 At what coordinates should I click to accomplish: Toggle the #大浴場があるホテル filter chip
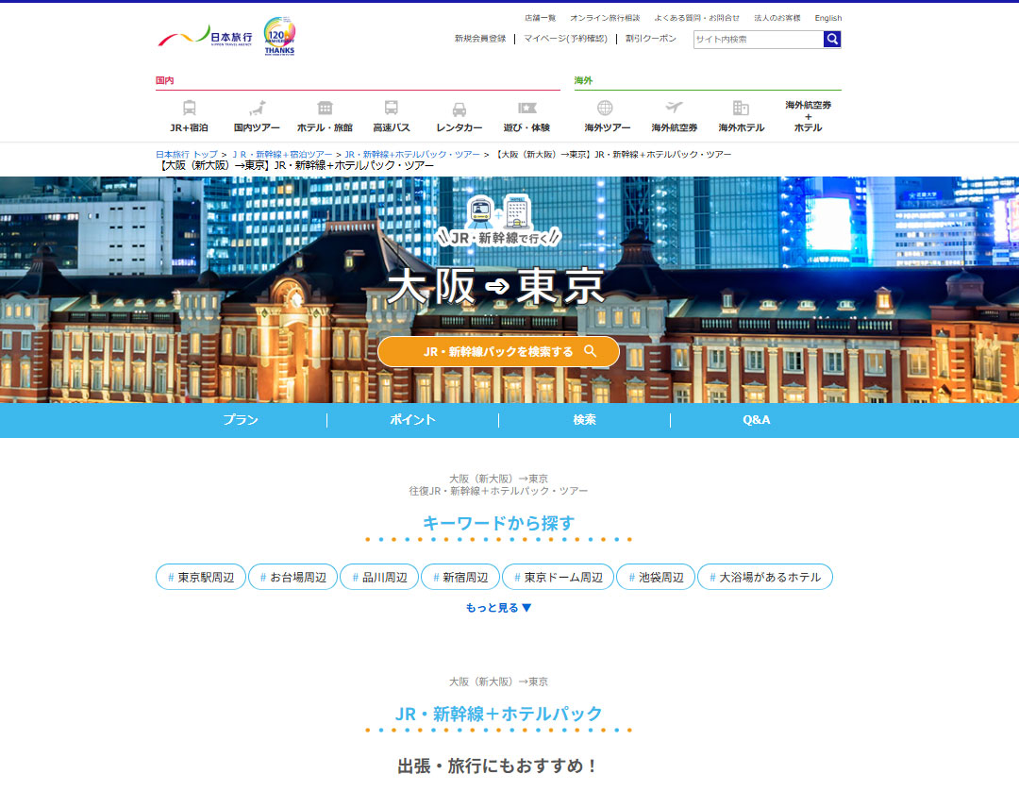(x=764, y=577)
